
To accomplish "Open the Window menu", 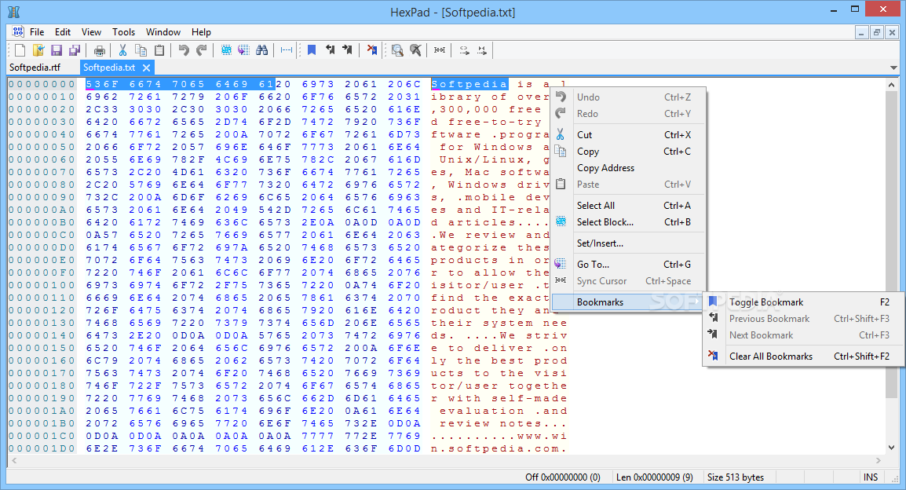I will click(x=163, y=32).
